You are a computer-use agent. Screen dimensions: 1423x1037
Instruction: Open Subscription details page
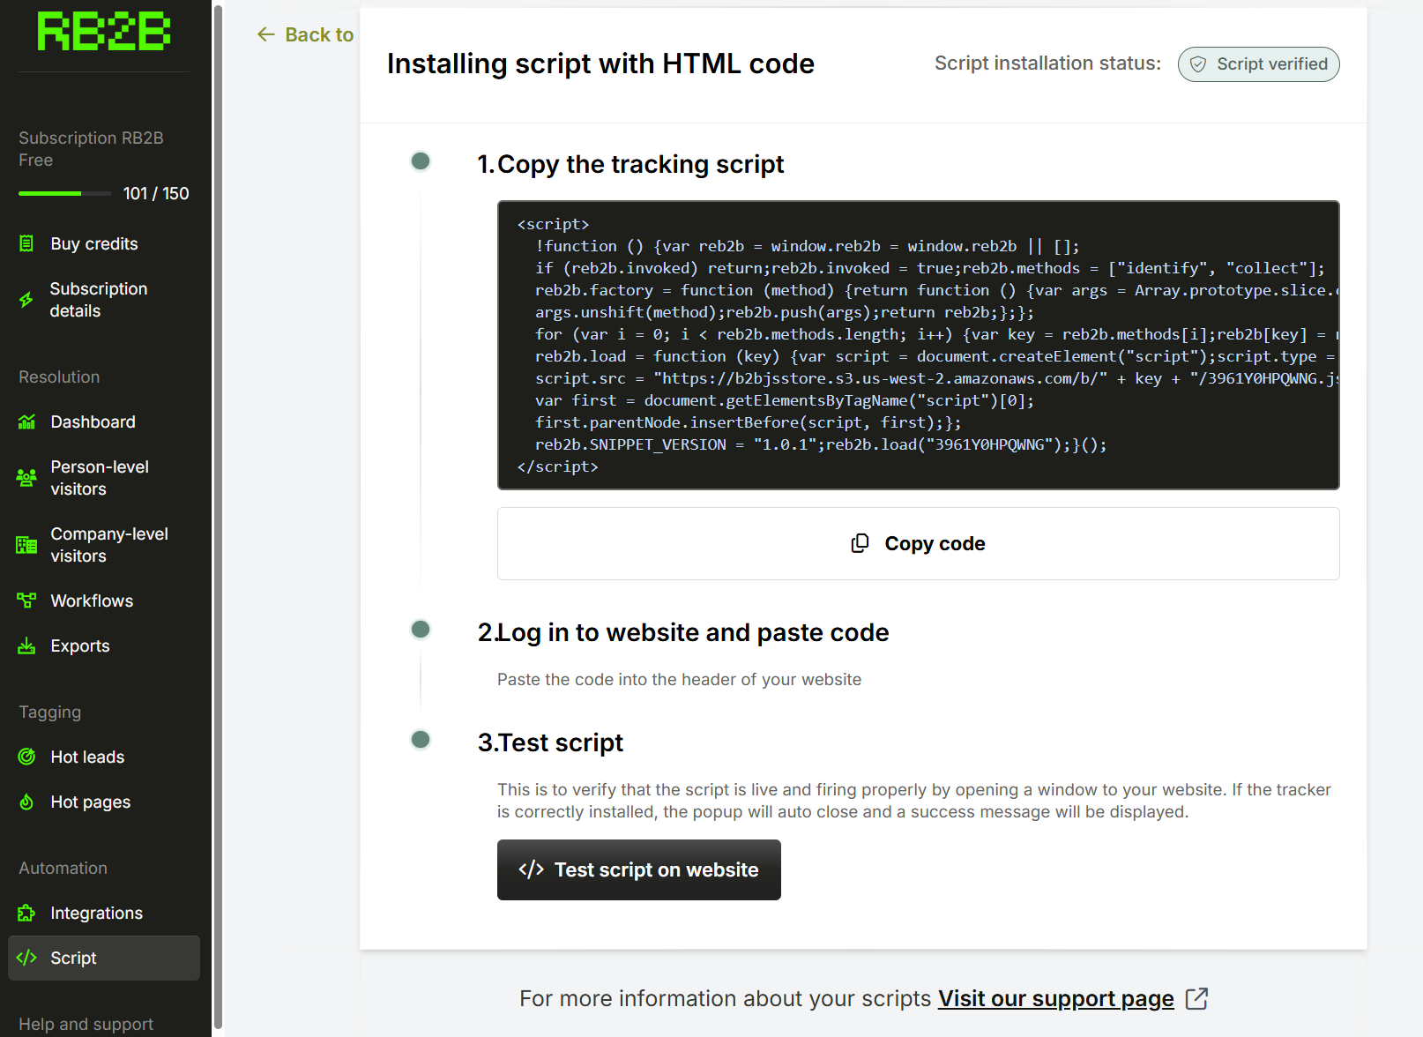(x=104, y=300)
